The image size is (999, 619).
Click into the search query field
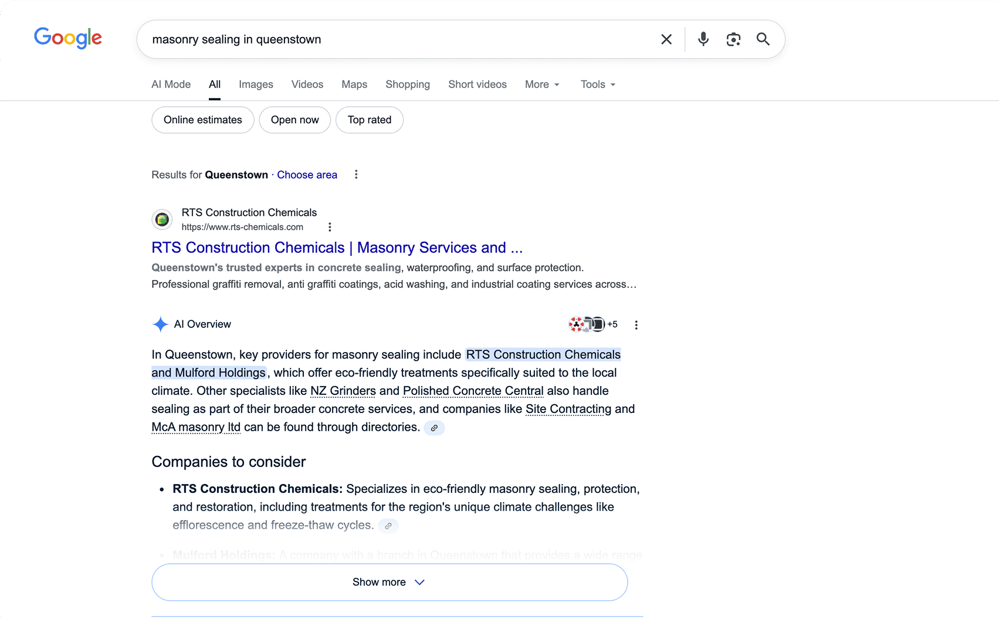click(x=399, y=39)
